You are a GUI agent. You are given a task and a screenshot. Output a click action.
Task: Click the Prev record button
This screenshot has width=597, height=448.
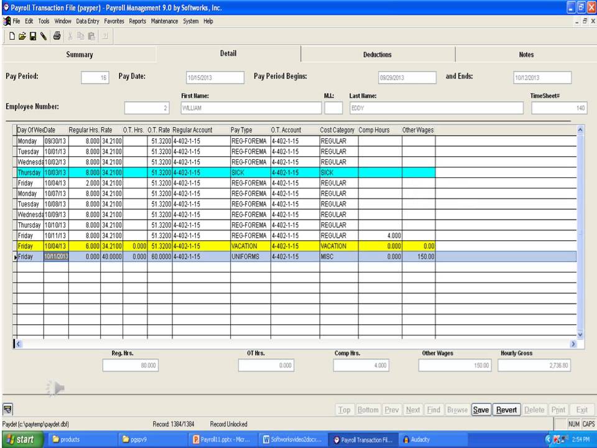pos(392,410)
